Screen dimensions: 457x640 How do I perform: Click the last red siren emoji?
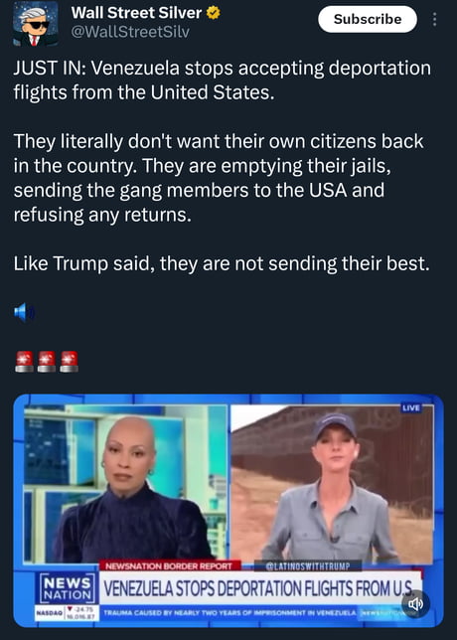coord(69,362)
